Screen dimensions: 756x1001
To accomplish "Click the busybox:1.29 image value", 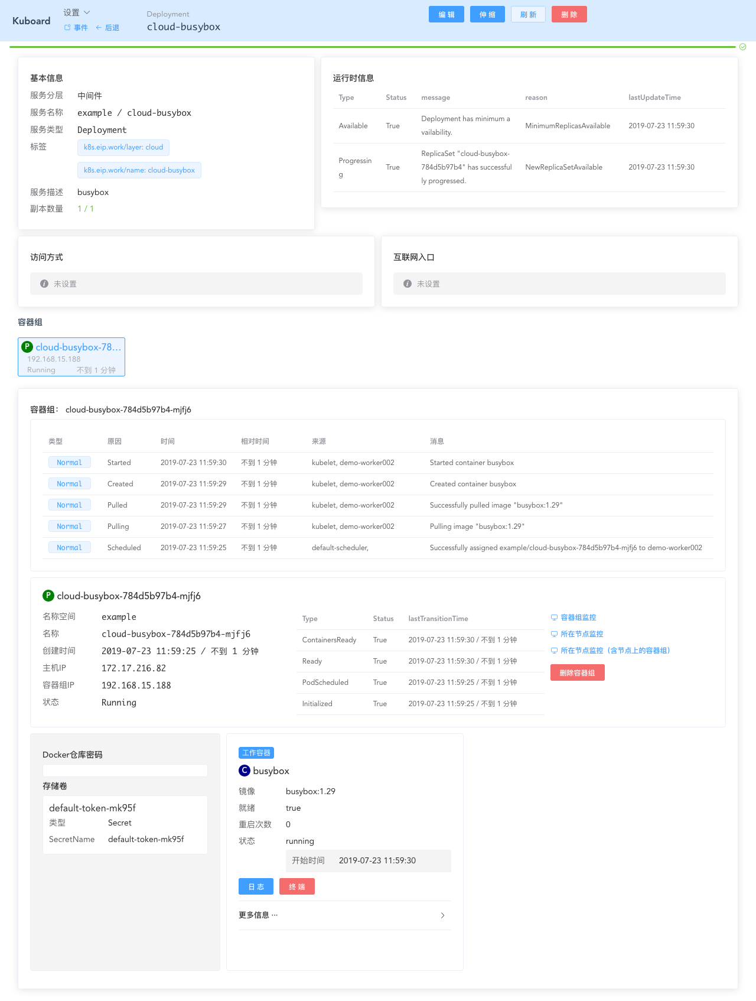I will pos(311,791).
